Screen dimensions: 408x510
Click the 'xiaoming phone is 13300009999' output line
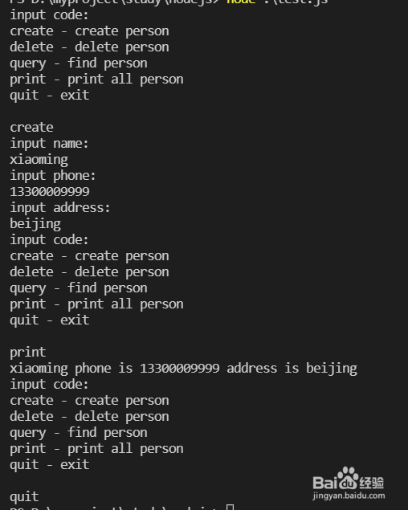(x=183, y=369)
